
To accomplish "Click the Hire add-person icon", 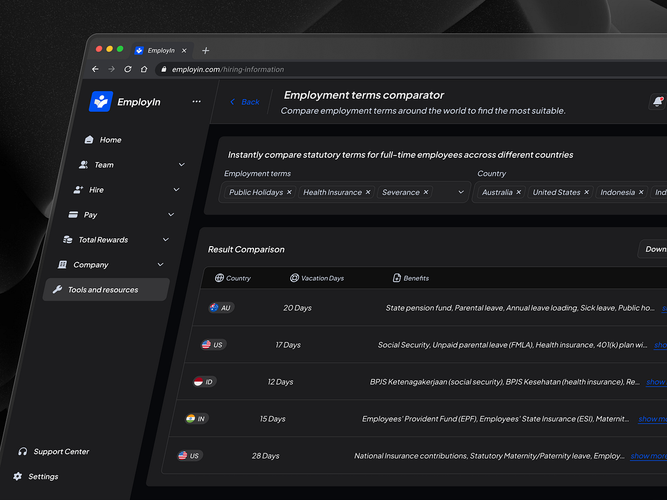I will point(78,189).
